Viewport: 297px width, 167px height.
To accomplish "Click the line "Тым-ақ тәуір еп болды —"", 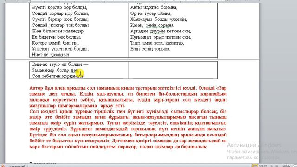I will [x=60, y=64].
